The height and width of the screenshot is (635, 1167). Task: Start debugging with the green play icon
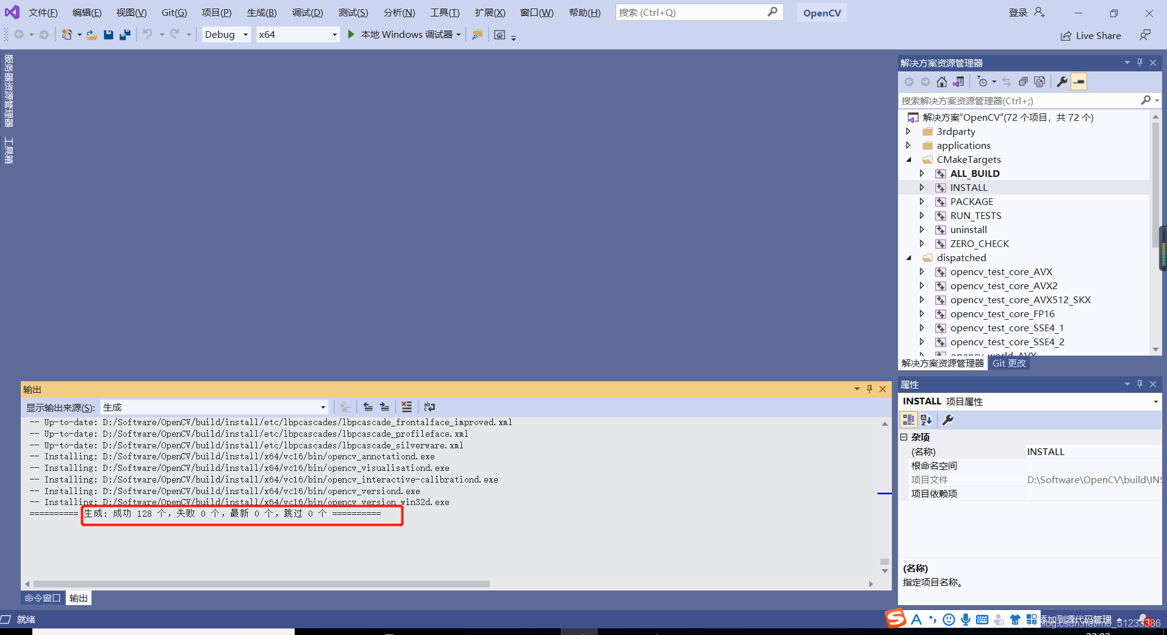[351, 35]
